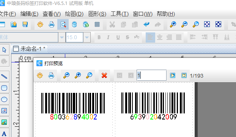The height and width of the screenshot is (137, 236).
Task: Open the 文件(F) menu
Action: tap(8, 14)
